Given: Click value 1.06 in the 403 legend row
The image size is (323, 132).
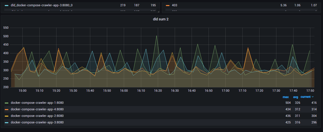Looking at the screenshot, I should [x=298, y=5].
